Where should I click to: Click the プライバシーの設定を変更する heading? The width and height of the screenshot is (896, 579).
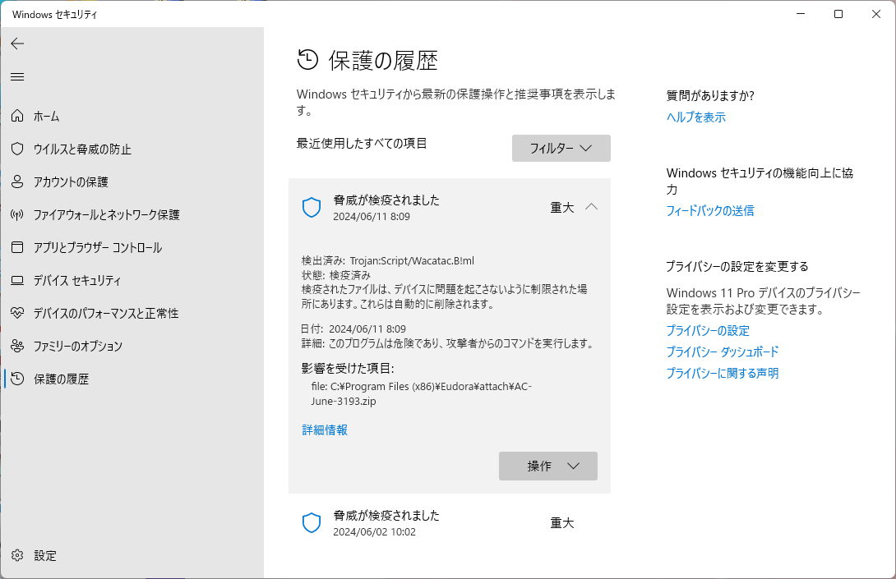(737, 266)
